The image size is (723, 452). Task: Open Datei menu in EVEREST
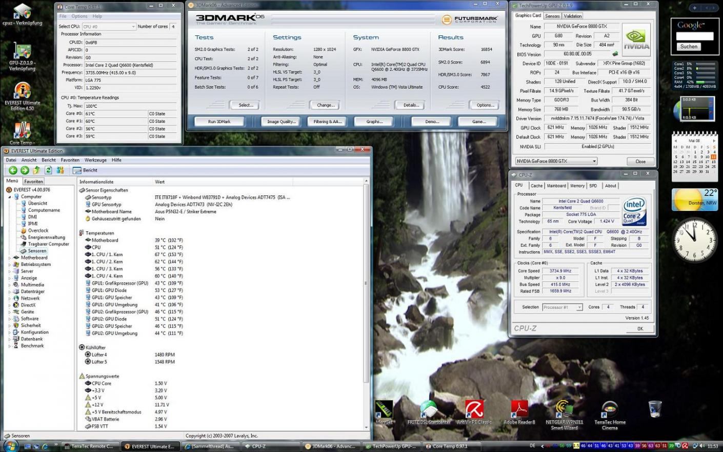(11, 160)
